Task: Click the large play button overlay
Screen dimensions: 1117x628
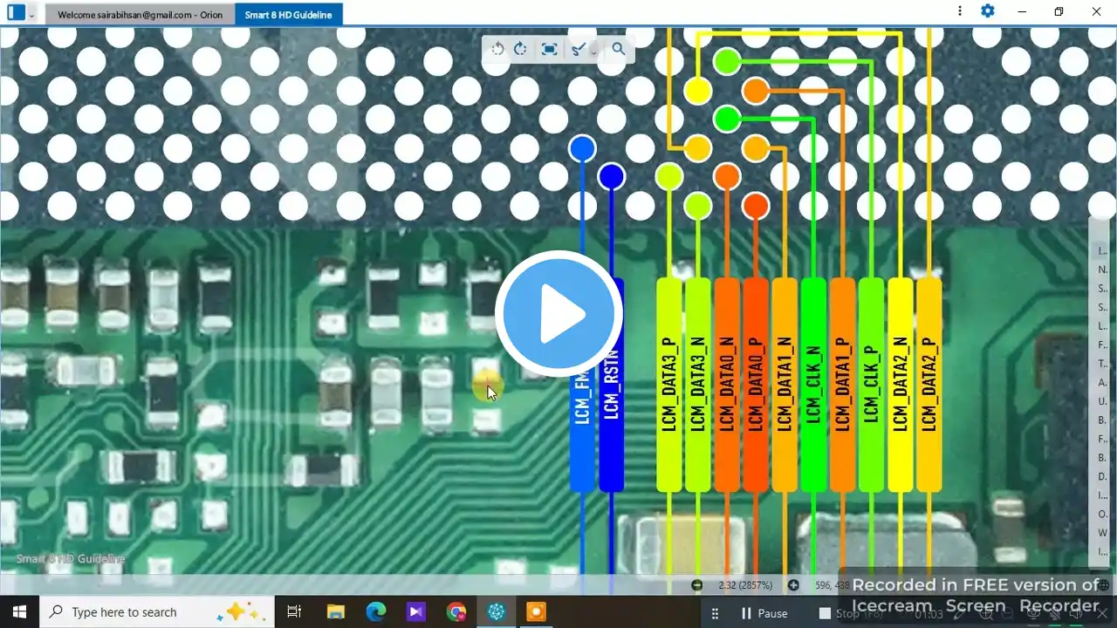Action: coord(558,314)
